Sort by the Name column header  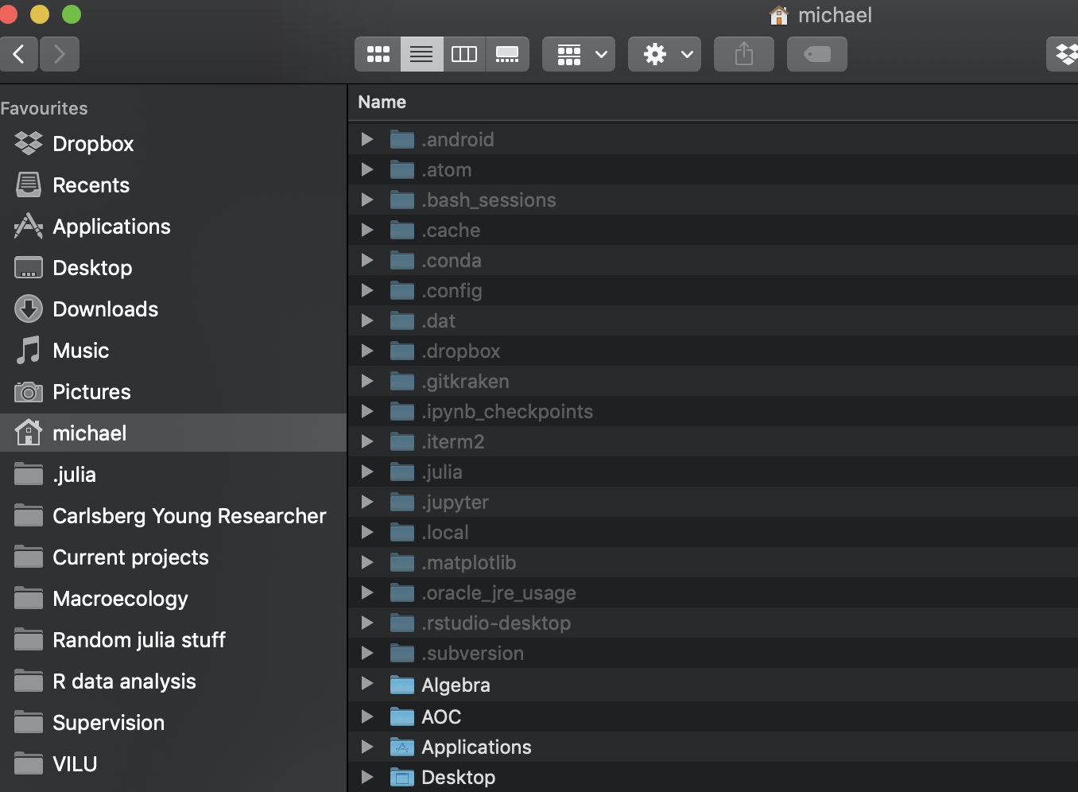(382, 102)
